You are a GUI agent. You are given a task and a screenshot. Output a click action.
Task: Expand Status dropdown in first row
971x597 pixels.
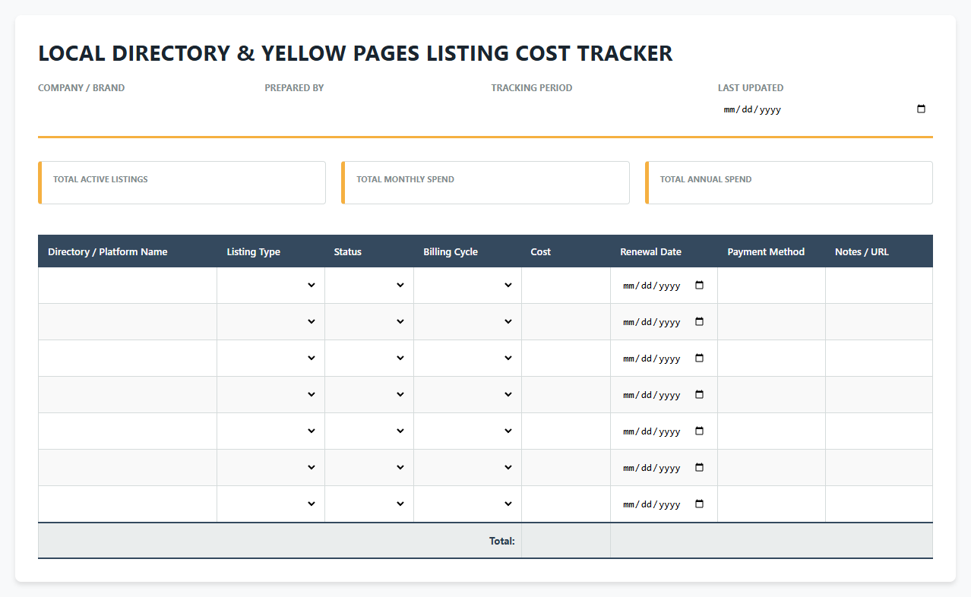coord(369,286)
